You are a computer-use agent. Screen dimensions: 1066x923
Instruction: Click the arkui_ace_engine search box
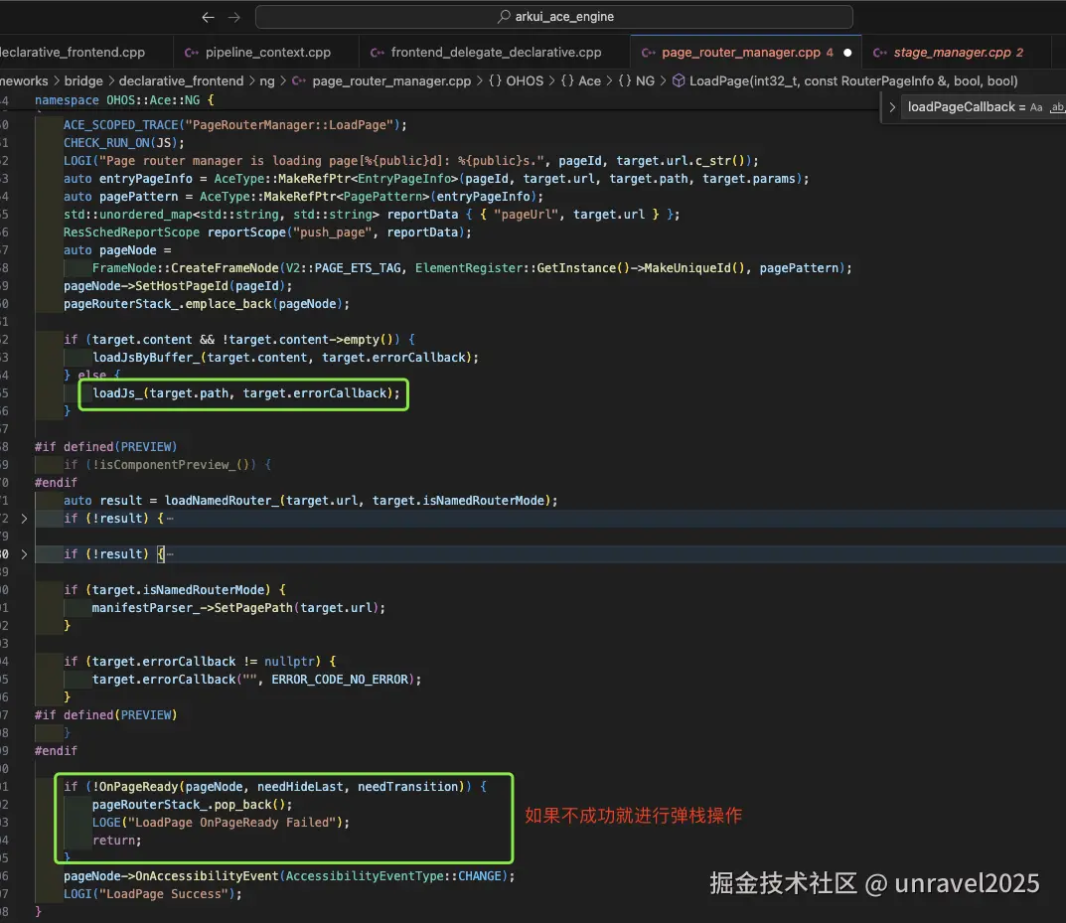tap(554, 16)
